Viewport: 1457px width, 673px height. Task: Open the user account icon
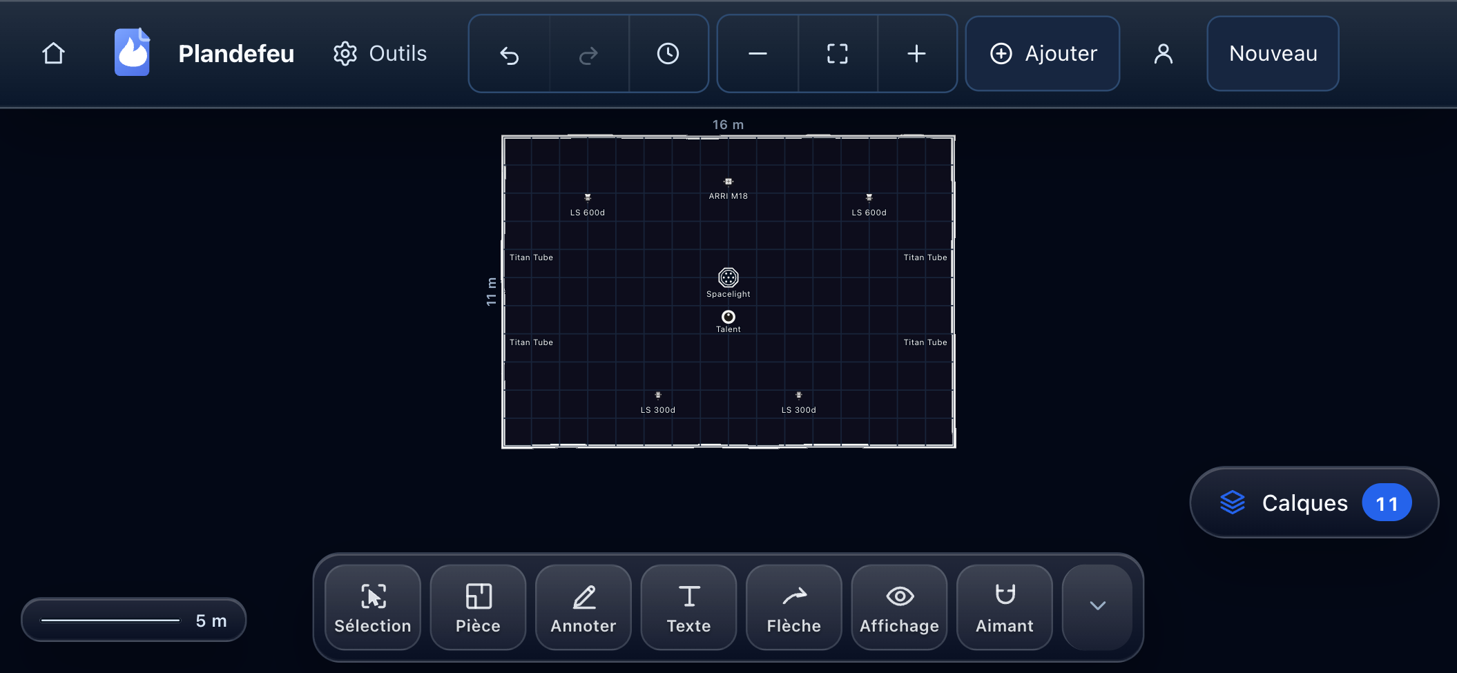pyautogui.click(x=1164, y=54)
